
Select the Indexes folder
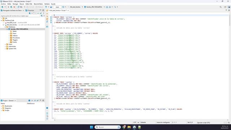[x=15, y=36]
